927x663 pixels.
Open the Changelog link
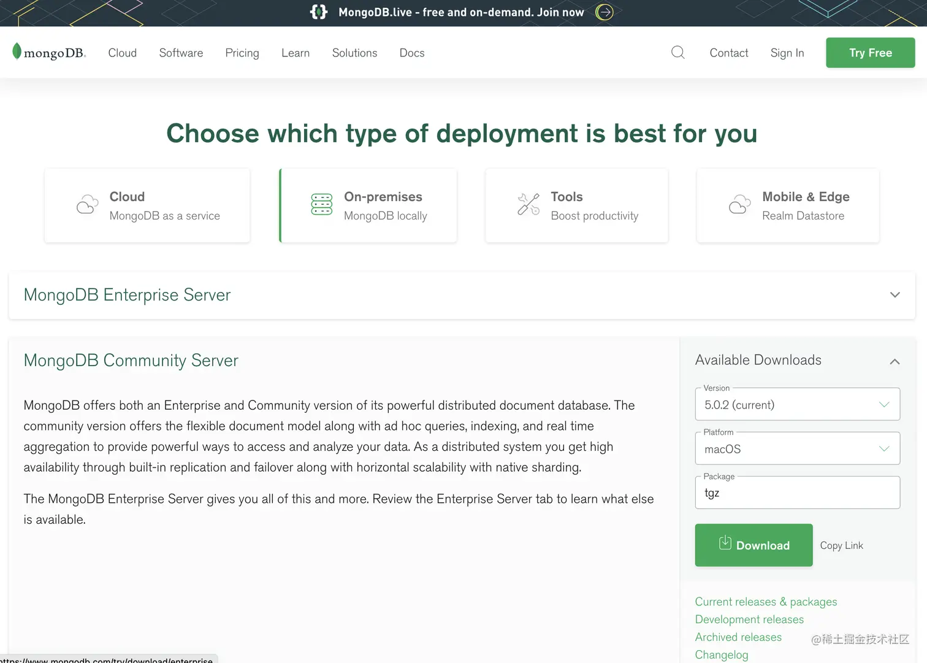[722, 655]
